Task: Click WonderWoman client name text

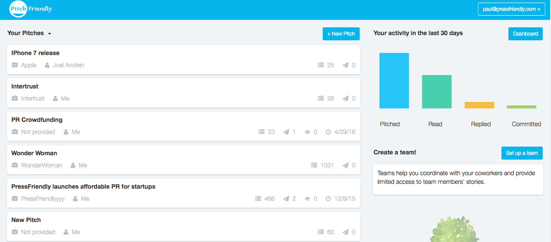Action: tap(42, 165)
